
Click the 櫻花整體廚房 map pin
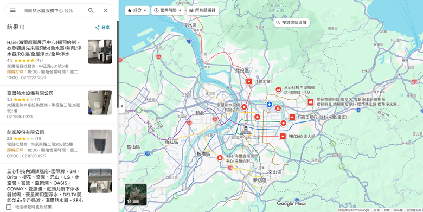coord(311,102)
